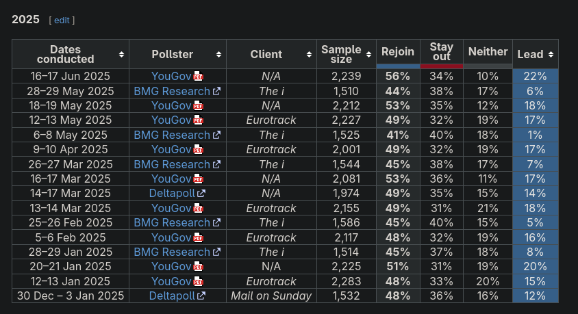
Task: Click the Neither column header
Action: pyautogui.click(x=488, y=52)
